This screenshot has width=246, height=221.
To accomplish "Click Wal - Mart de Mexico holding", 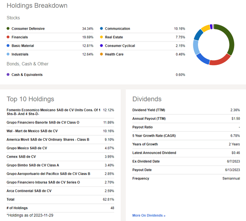I will click(32, 131).
